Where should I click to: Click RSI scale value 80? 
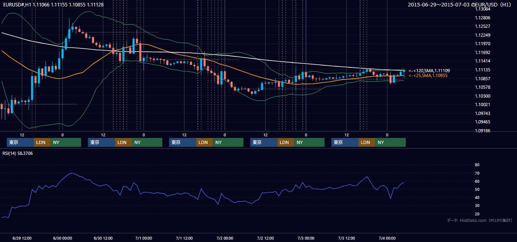477,165
